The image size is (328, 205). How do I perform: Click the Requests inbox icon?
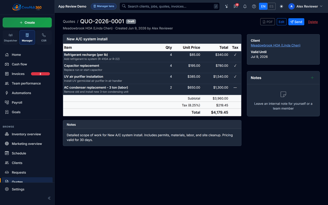(7, 173)
